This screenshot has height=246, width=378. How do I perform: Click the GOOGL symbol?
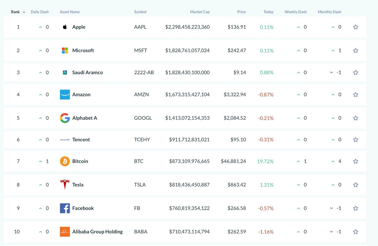click(143, 118)
